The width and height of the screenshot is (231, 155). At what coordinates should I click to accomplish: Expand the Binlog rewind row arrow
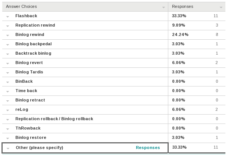(7, 35)
